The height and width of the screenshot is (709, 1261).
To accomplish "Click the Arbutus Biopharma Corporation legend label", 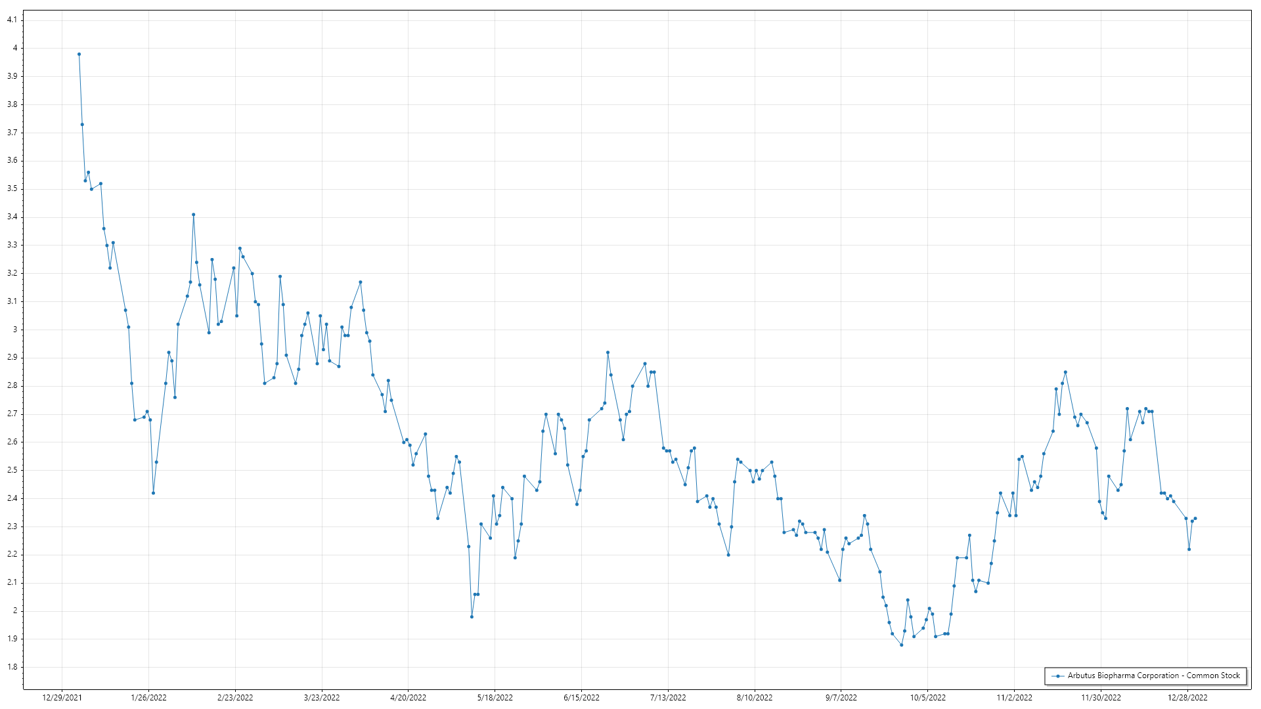I will tap(1153, 676).
